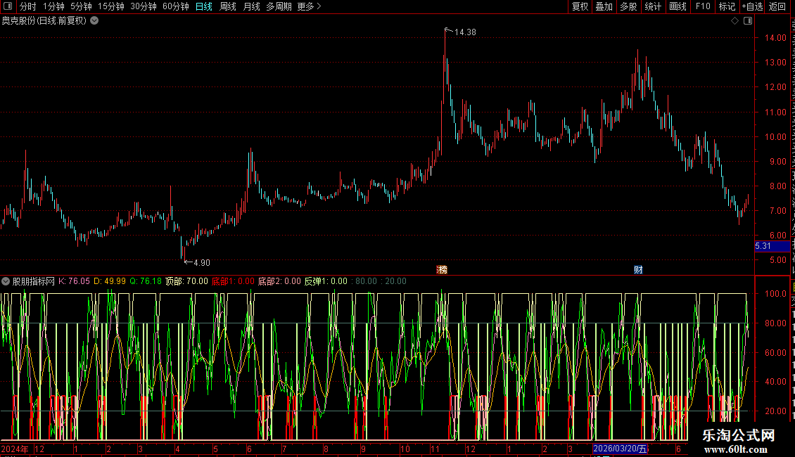Image resolution: width=795 pixels, height=457 pixels.
Task: Switch to the 5分钟 period
Action: tap(81, 6)
